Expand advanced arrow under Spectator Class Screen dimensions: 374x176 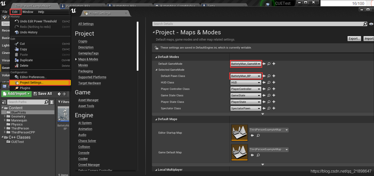coord(263,114)
